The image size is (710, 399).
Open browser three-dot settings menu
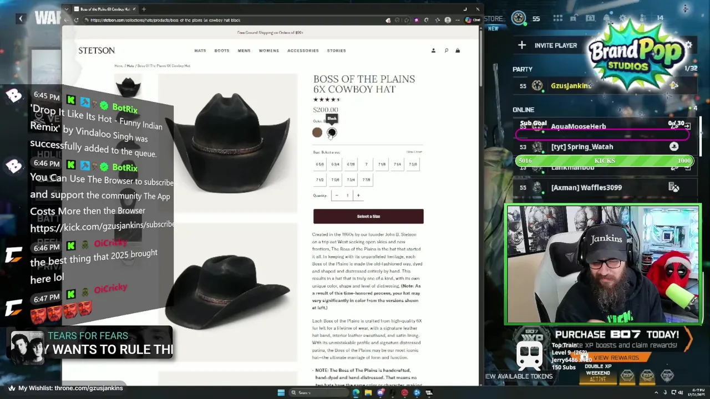(x=458, y=20)
